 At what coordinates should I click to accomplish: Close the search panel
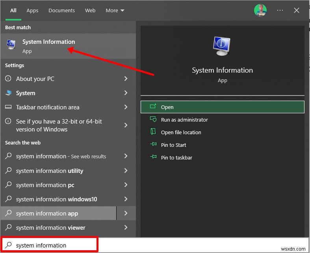click(296, 10)
